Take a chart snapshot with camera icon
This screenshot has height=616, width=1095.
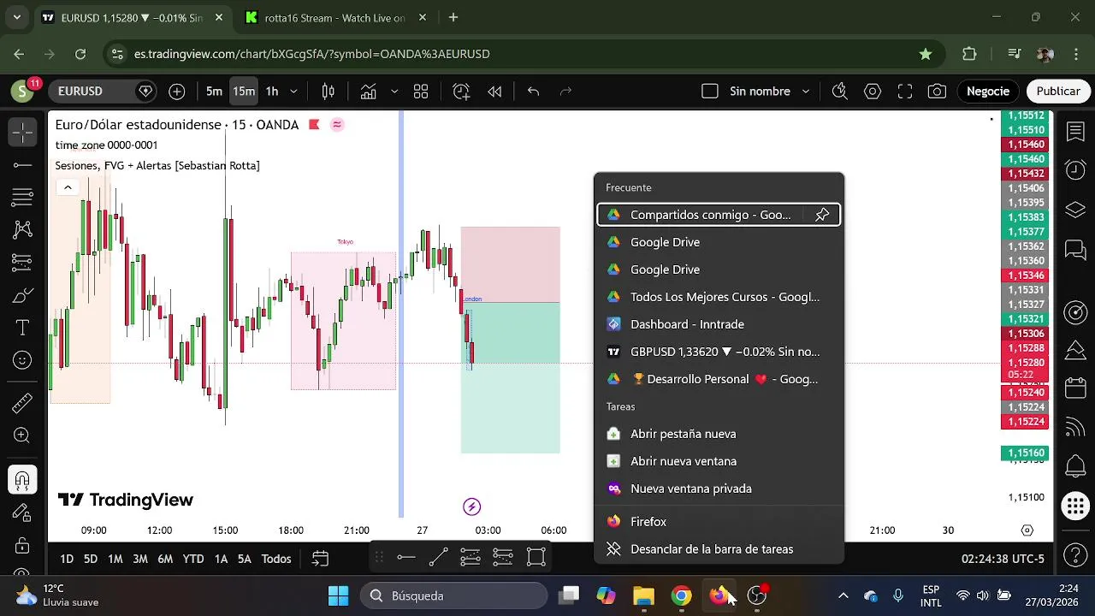937,92
